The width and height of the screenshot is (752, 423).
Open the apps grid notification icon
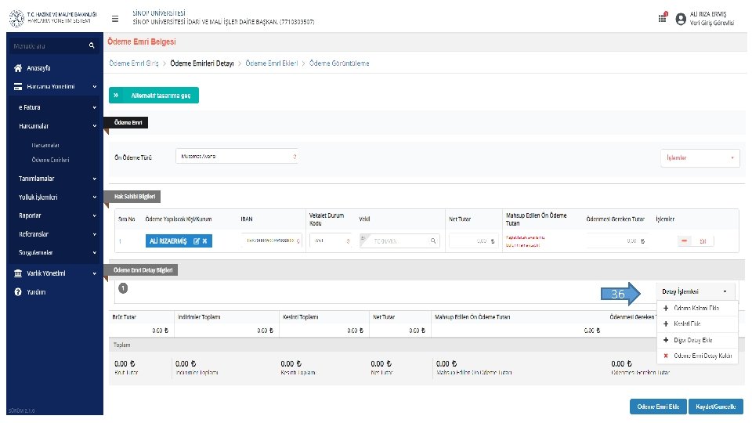[663, 17]
